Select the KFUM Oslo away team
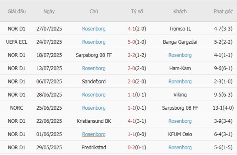237x155 pixels. coord(180,134)
